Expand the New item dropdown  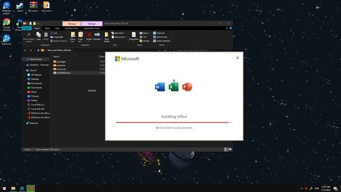click(x=118, y=33)
